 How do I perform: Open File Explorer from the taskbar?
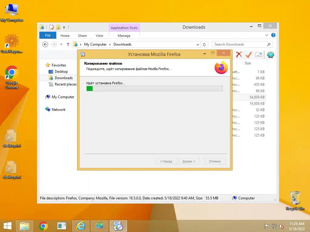pos(24,226)
